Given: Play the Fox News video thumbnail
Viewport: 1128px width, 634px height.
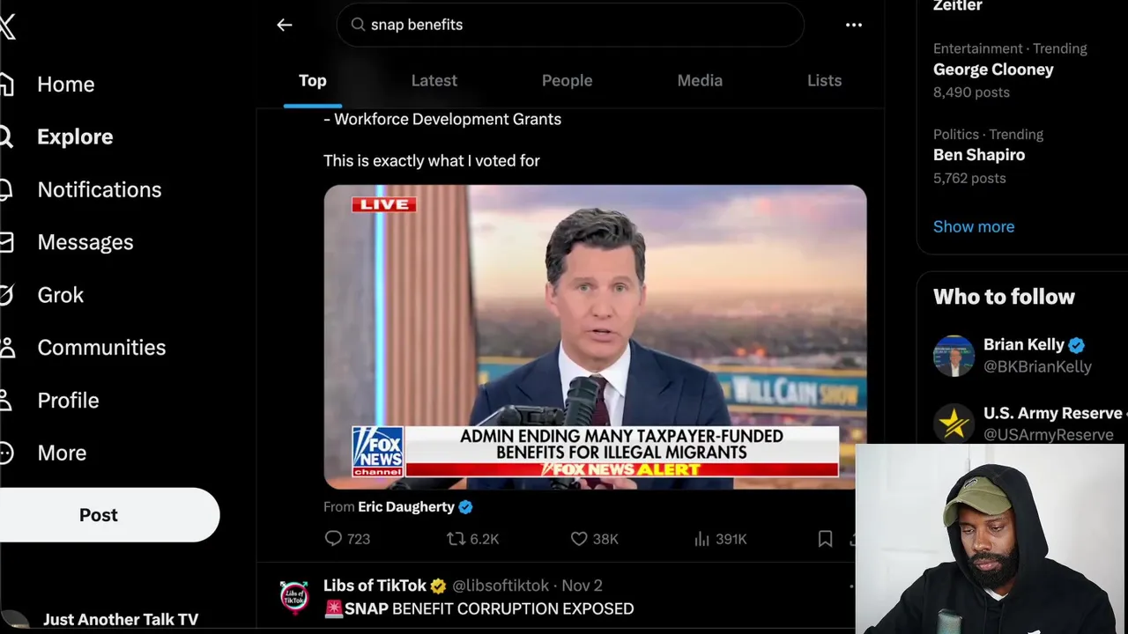Looking at the screenshot, I should (595, 337).
